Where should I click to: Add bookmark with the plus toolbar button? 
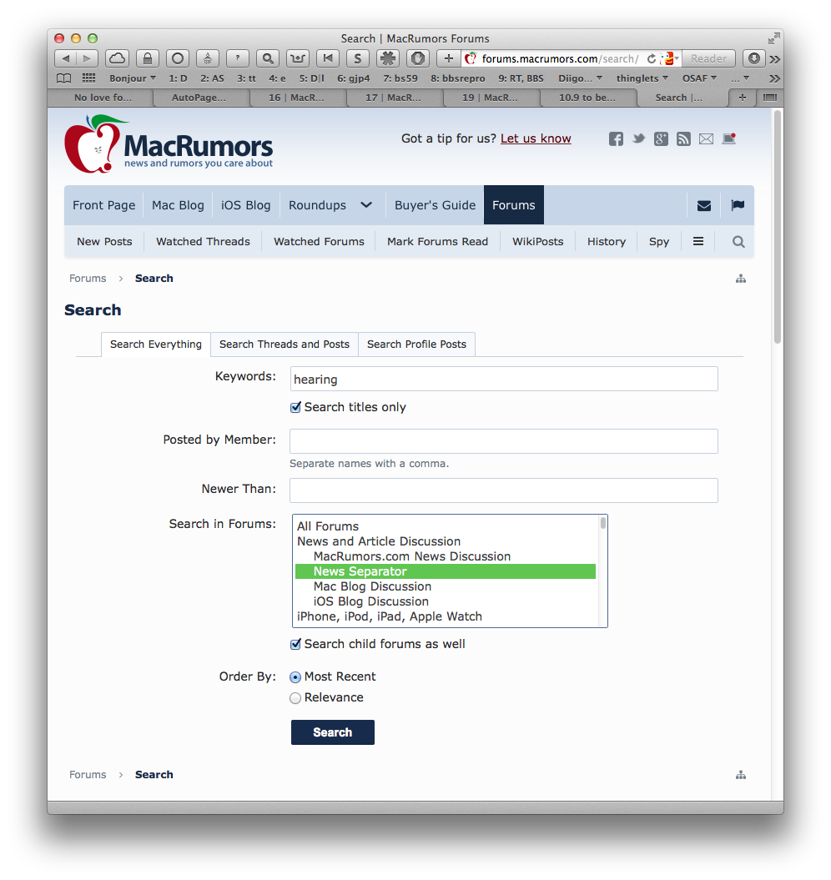(449, 58)
